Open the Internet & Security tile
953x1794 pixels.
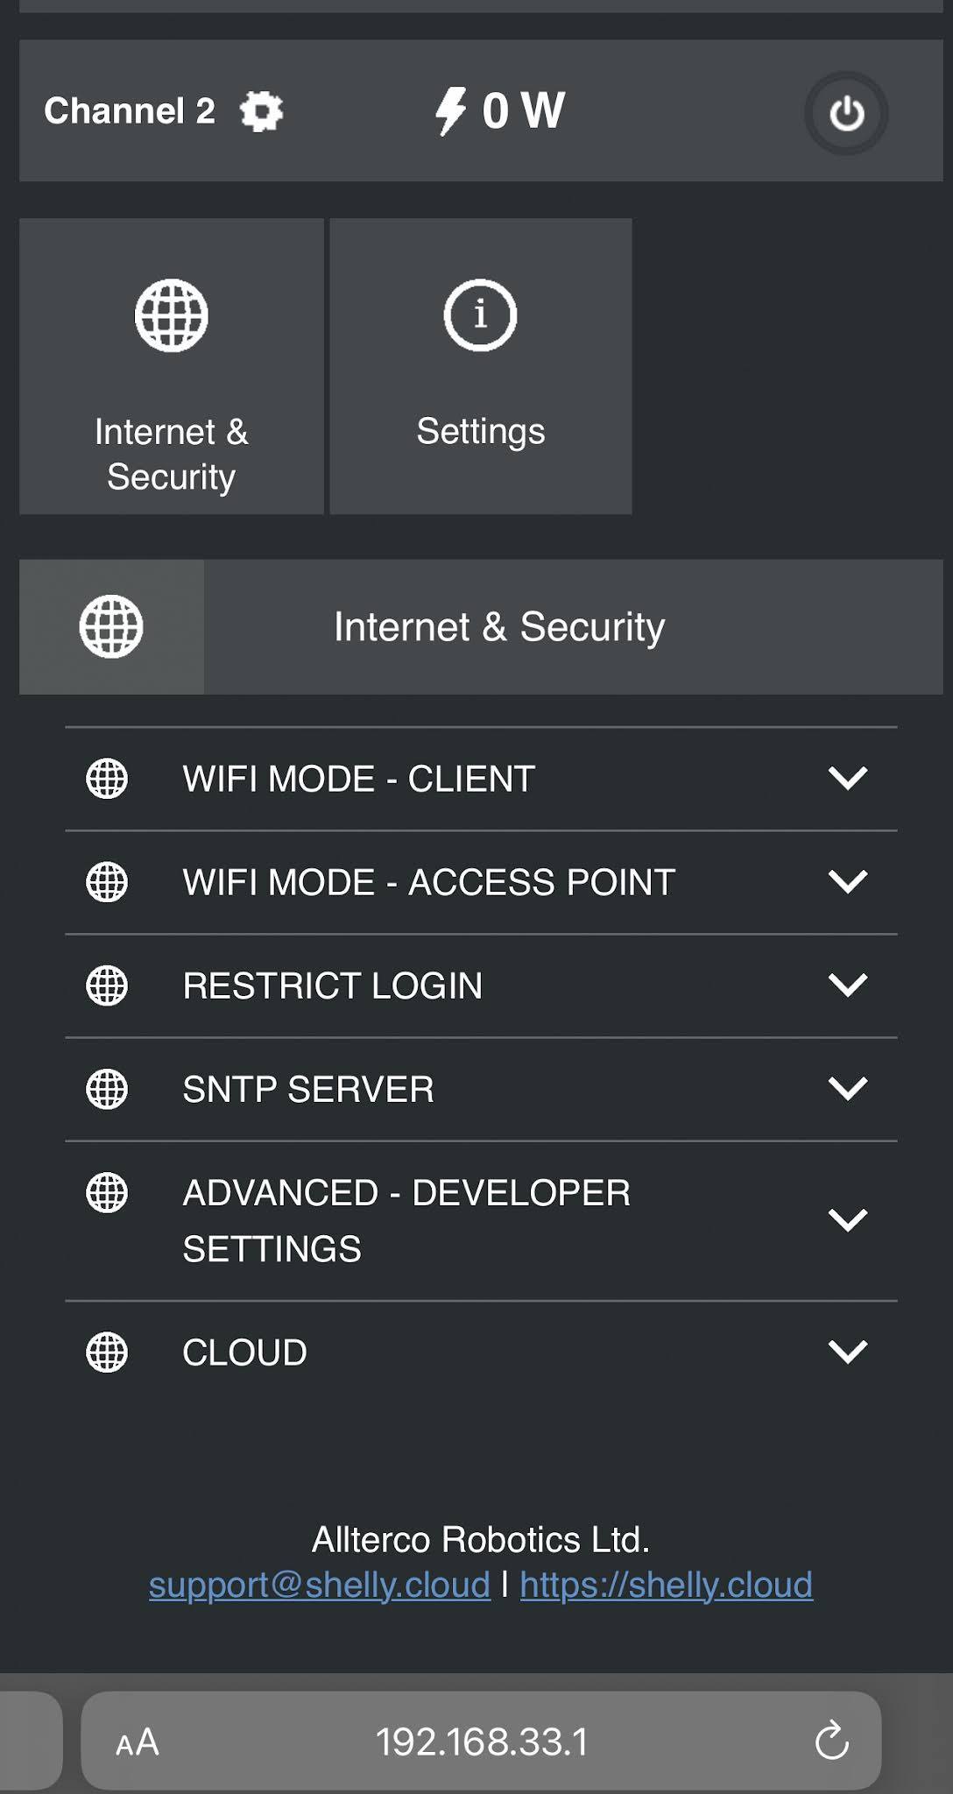coord(172,366)
